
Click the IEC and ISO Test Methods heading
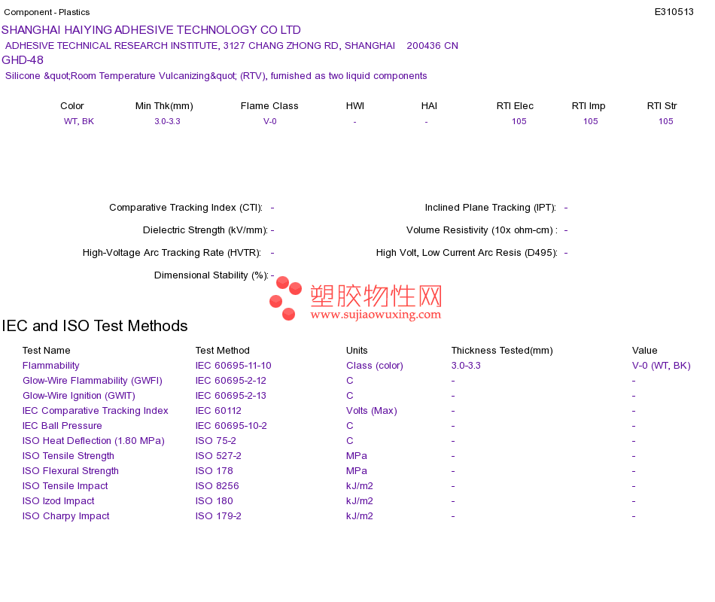click(x=95, y=326)
